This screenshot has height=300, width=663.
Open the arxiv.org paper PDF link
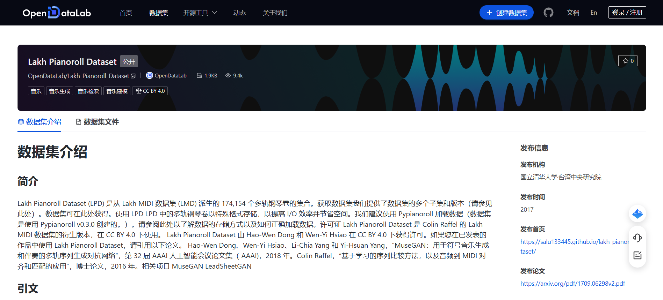(572, 284)
